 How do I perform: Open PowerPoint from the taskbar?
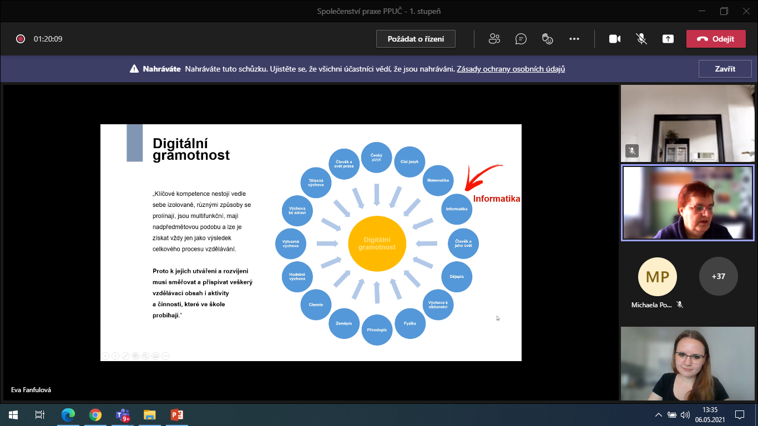pyautogui.click(x=176, y=414)
